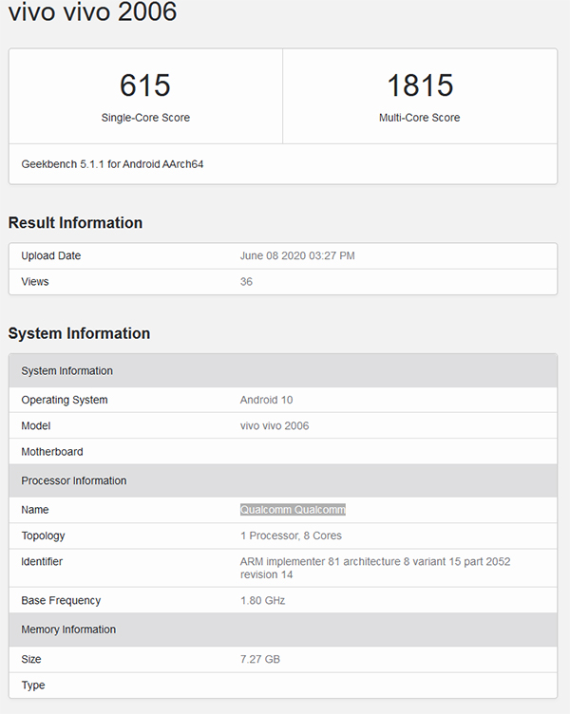Click the Multi-Core Score label
This screenshot has height=714, width=570.
[419, 118]
